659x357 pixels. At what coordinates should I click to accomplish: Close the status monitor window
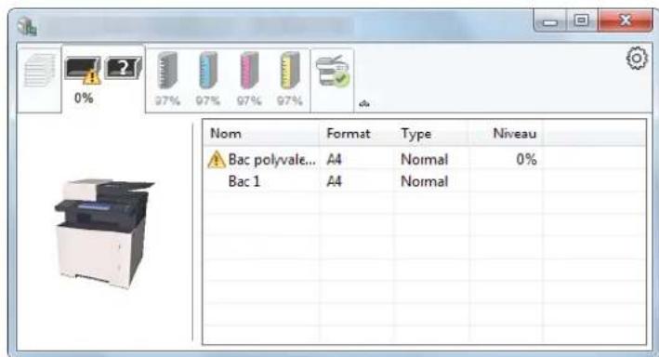625,21
